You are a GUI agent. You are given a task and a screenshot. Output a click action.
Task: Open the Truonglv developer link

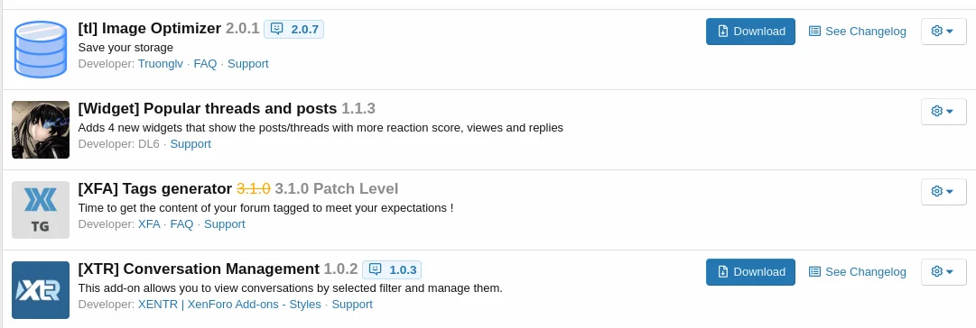[161, 64]
